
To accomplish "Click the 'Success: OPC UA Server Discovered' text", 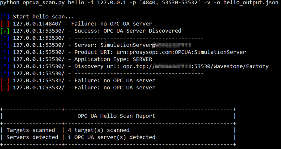I will pyautogui.click(x=128, y=31).
